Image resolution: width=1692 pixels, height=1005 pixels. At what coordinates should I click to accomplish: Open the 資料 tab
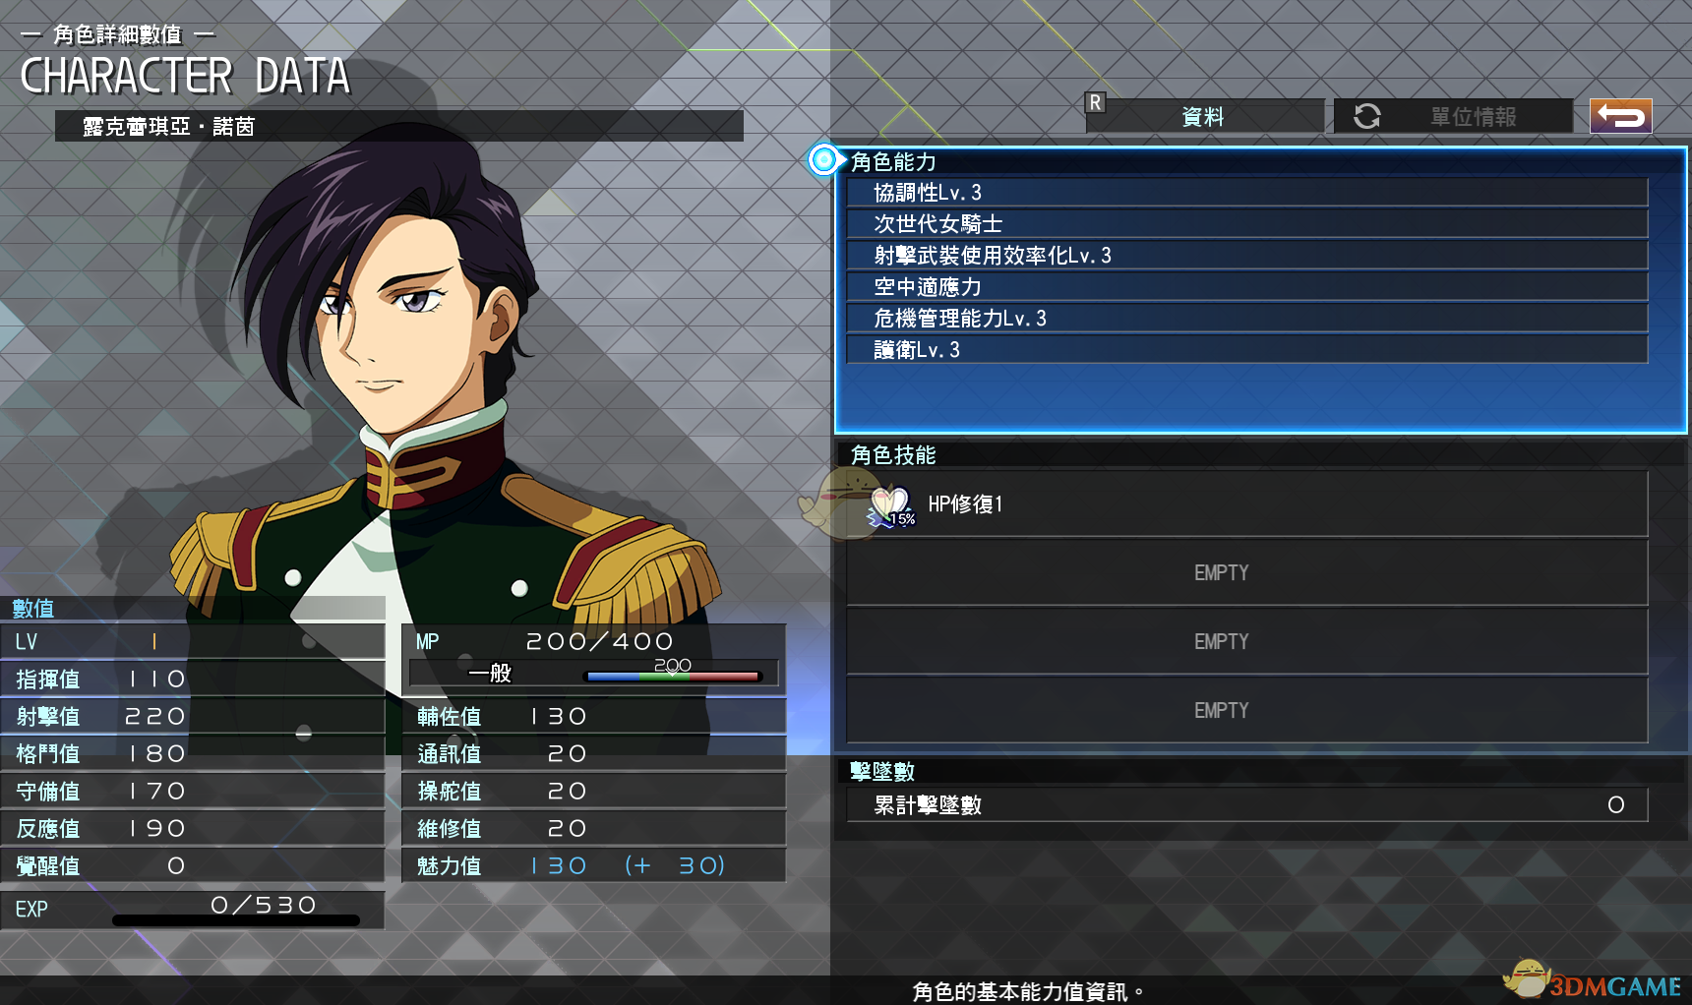click(x=1204, y=116)
